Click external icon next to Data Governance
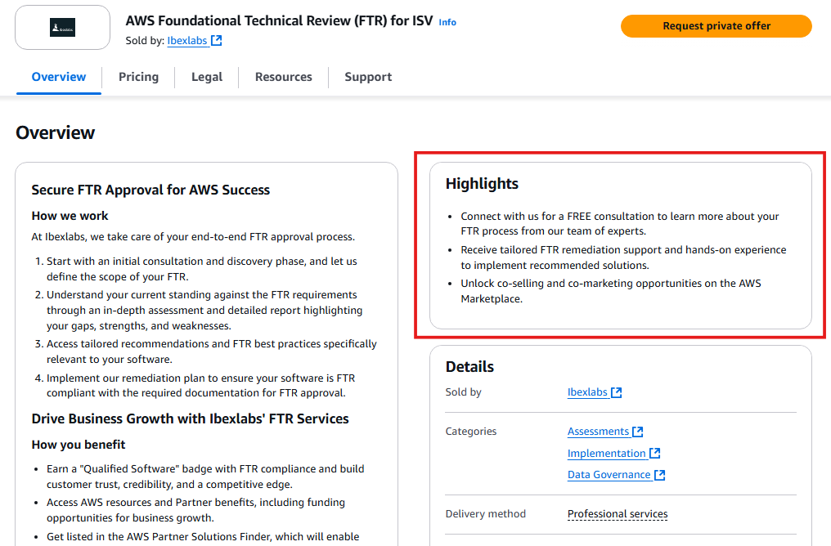Viewport: 831px width, 546px height. click(659, 475)
